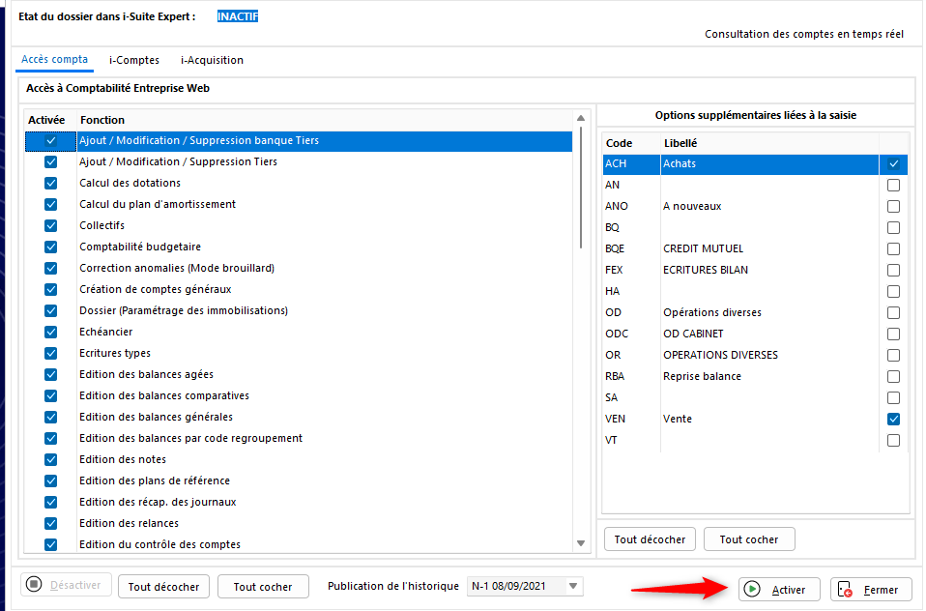Click Tout cocher under journal options
Screen dimensions: 926x611
point(748,539)
